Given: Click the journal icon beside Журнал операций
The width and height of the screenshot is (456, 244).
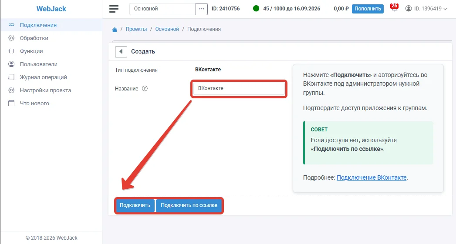Looking at the screenshot, I should pyautogui.click(x=11, y=77).
